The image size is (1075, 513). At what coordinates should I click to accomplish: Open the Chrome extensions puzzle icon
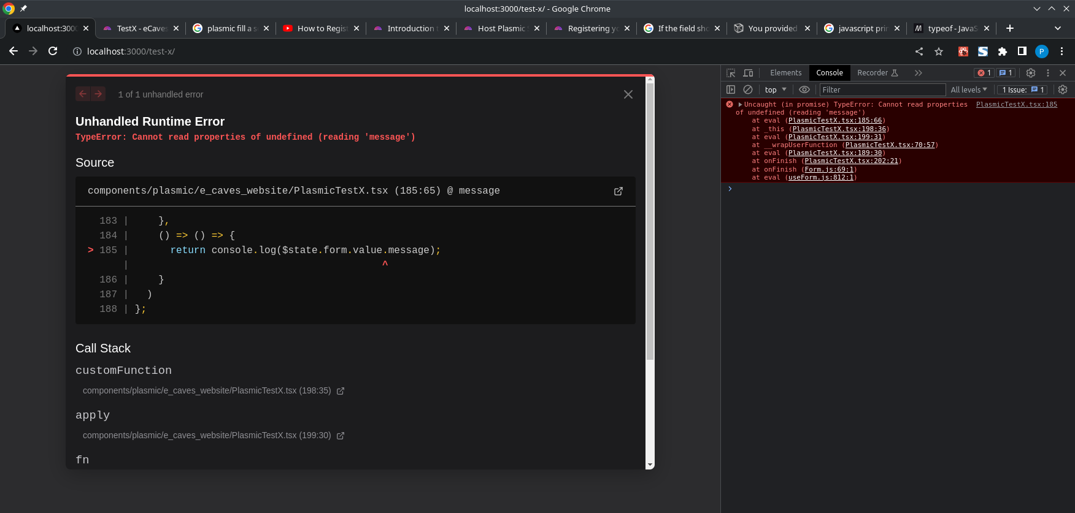(x=1003, y=51)
